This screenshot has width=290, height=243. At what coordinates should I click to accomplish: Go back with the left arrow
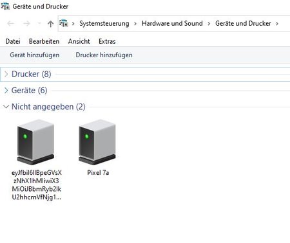11,23
